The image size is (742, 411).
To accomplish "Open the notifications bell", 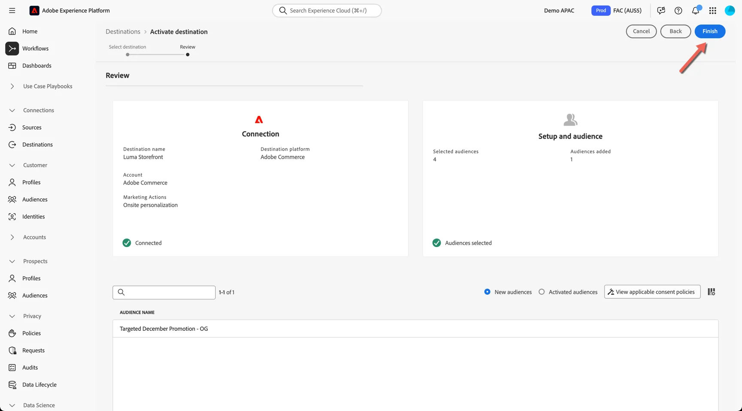I will (x=696, y=10).
